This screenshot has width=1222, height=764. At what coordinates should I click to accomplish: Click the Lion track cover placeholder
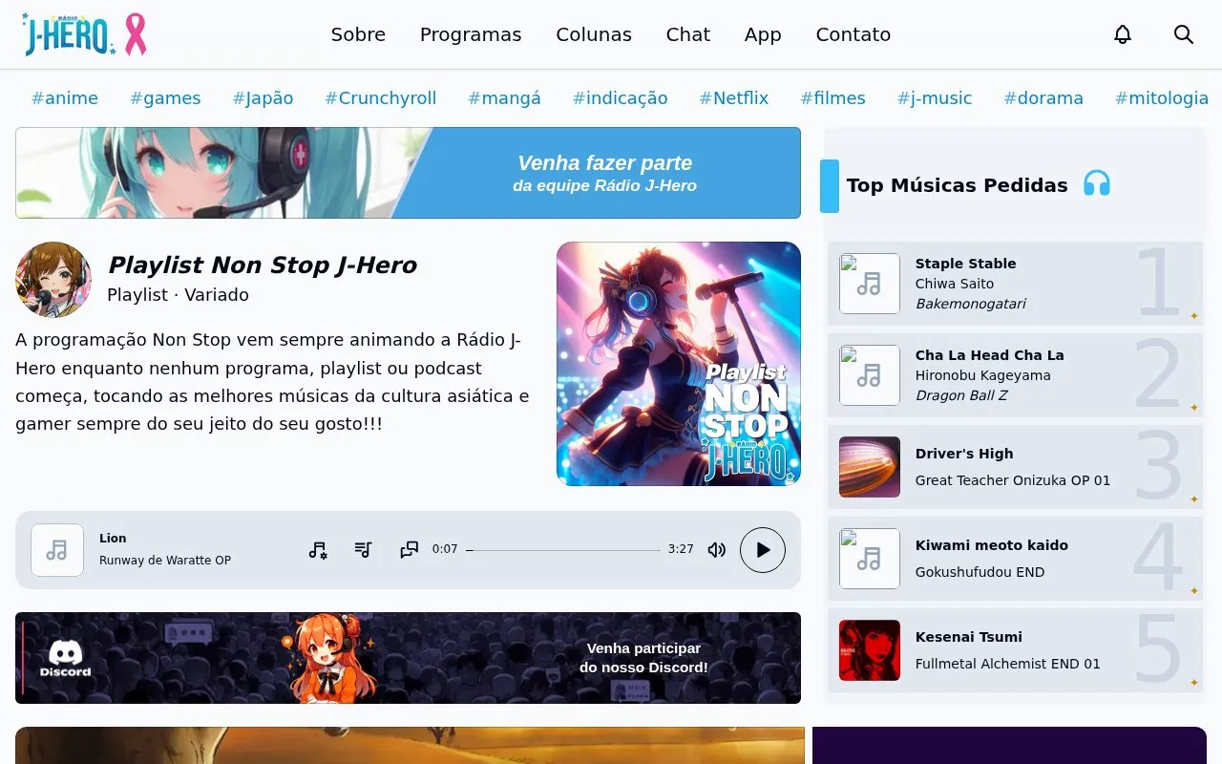point(57,550)
